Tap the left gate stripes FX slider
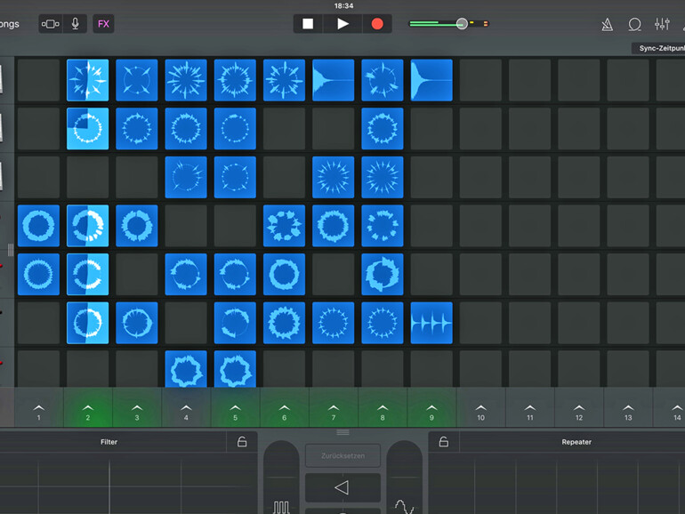Viewport: 685px width, 514px height. pos(281,478)
